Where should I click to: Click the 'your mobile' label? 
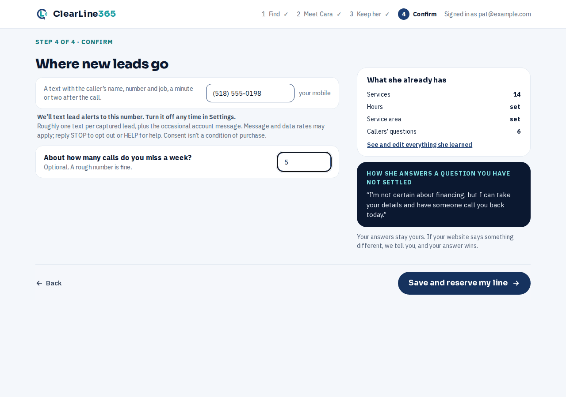(x=315, y=93)
